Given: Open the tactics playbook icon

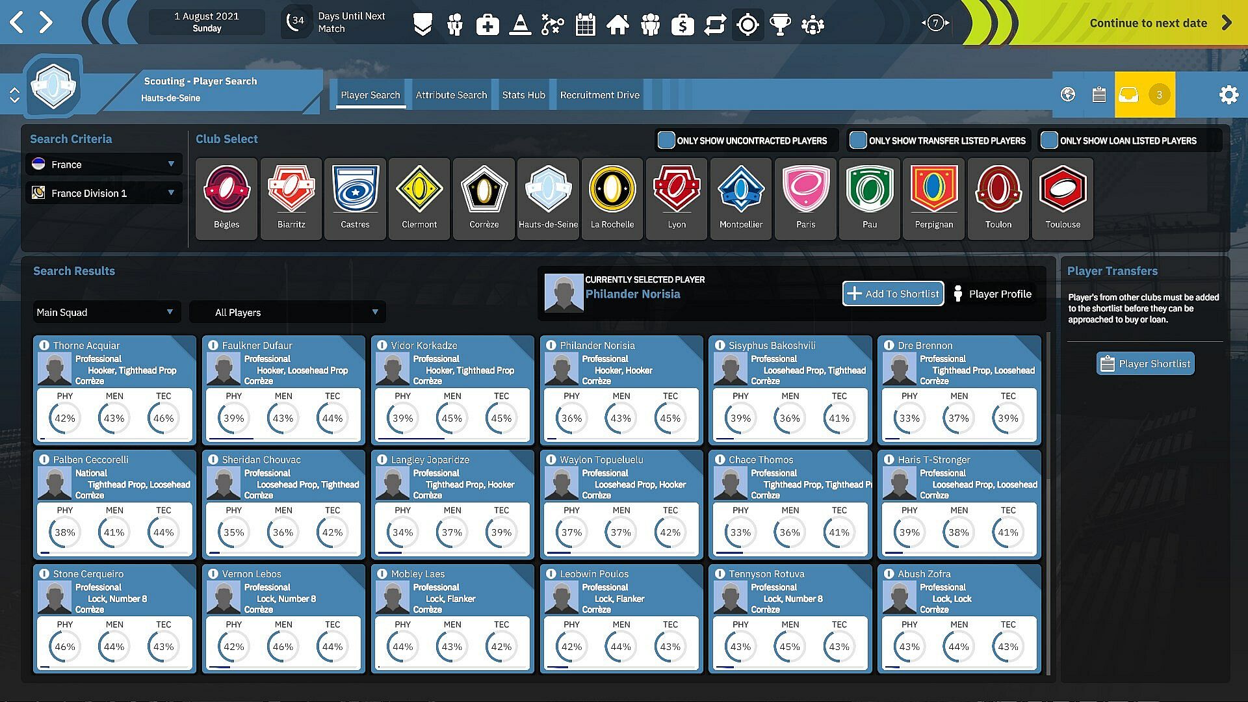Looking at the screenshot, I should [552, 25].
